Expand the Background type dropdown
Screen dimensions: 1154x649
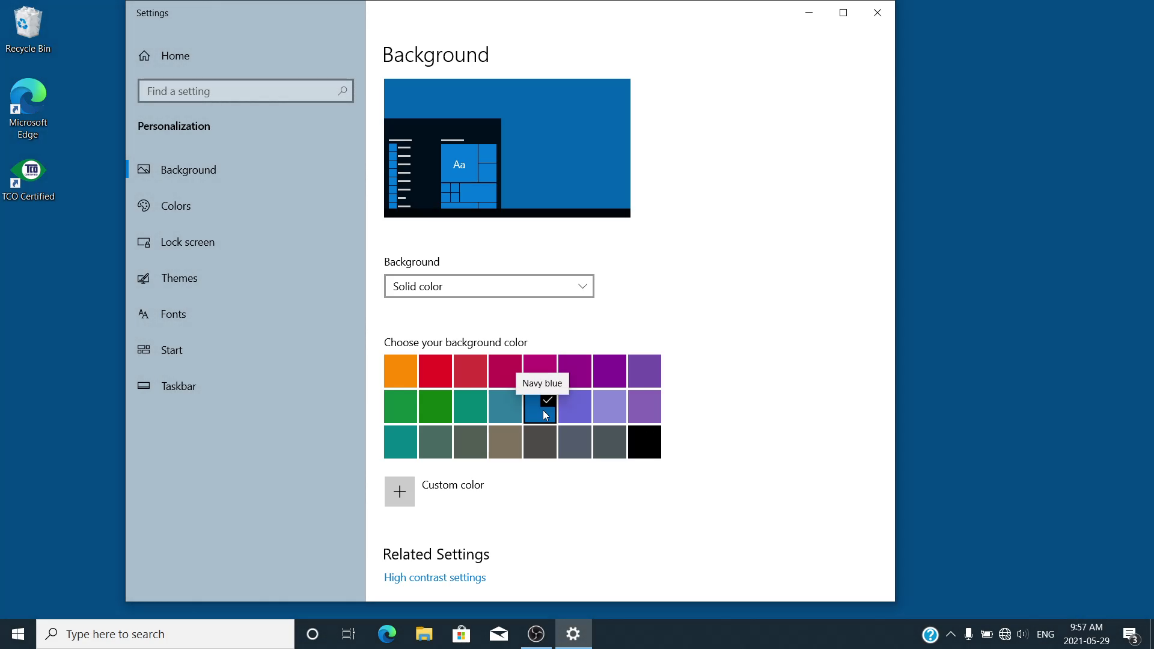(489, 287)
